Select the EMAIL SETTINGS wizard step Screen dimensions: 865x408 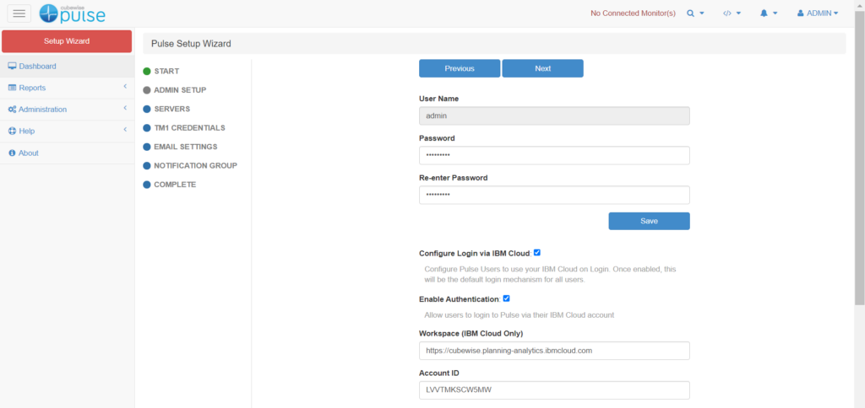[x=185, y=147]
